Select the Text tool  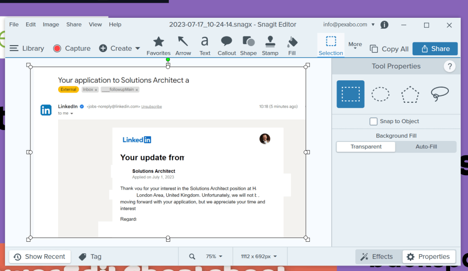point(205,46)
